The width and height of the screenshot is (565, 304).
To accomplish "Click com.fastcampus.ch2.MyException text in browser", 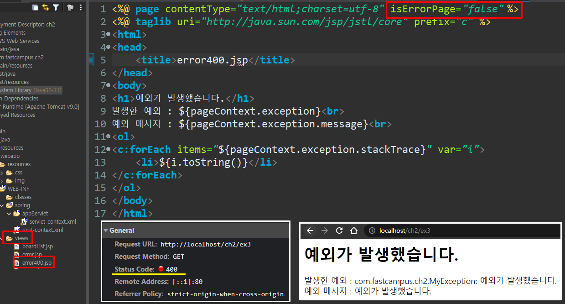I will [x=415, y=281].
